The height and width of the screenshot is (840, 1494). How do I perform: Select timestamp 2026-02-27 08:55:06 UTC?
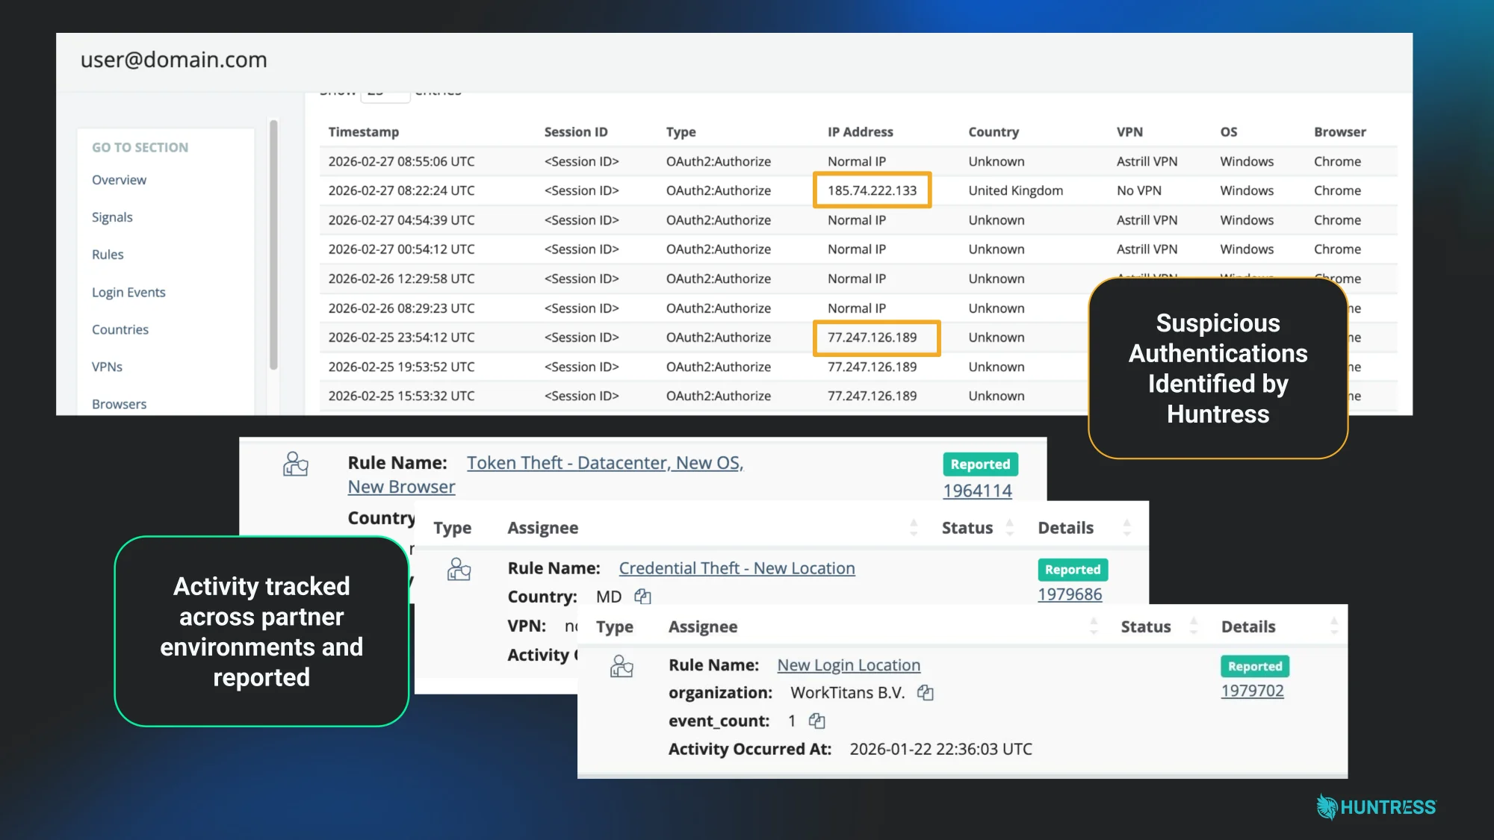tap(401, 161)
